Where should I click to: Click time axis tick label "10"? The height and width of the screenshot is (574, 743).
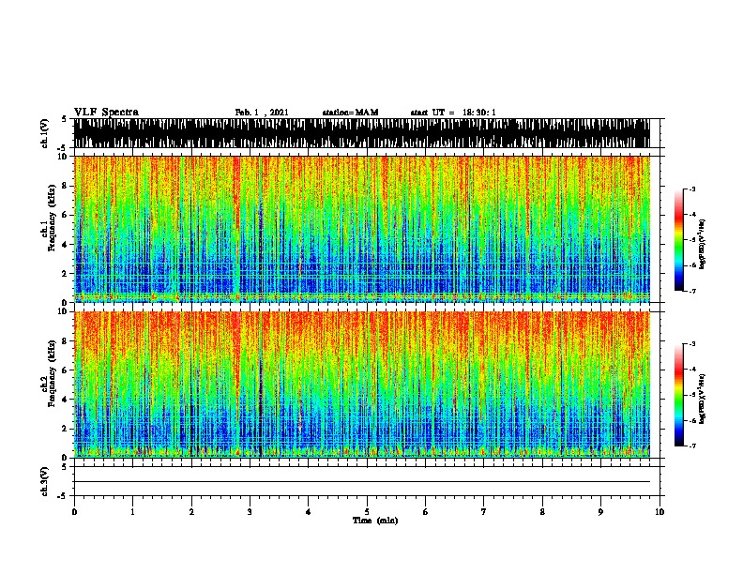(660, 512)
